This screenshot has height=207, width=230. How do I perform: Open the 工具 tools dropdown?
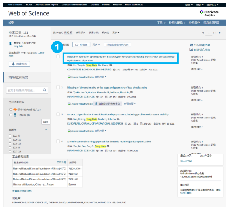point(161,23)
